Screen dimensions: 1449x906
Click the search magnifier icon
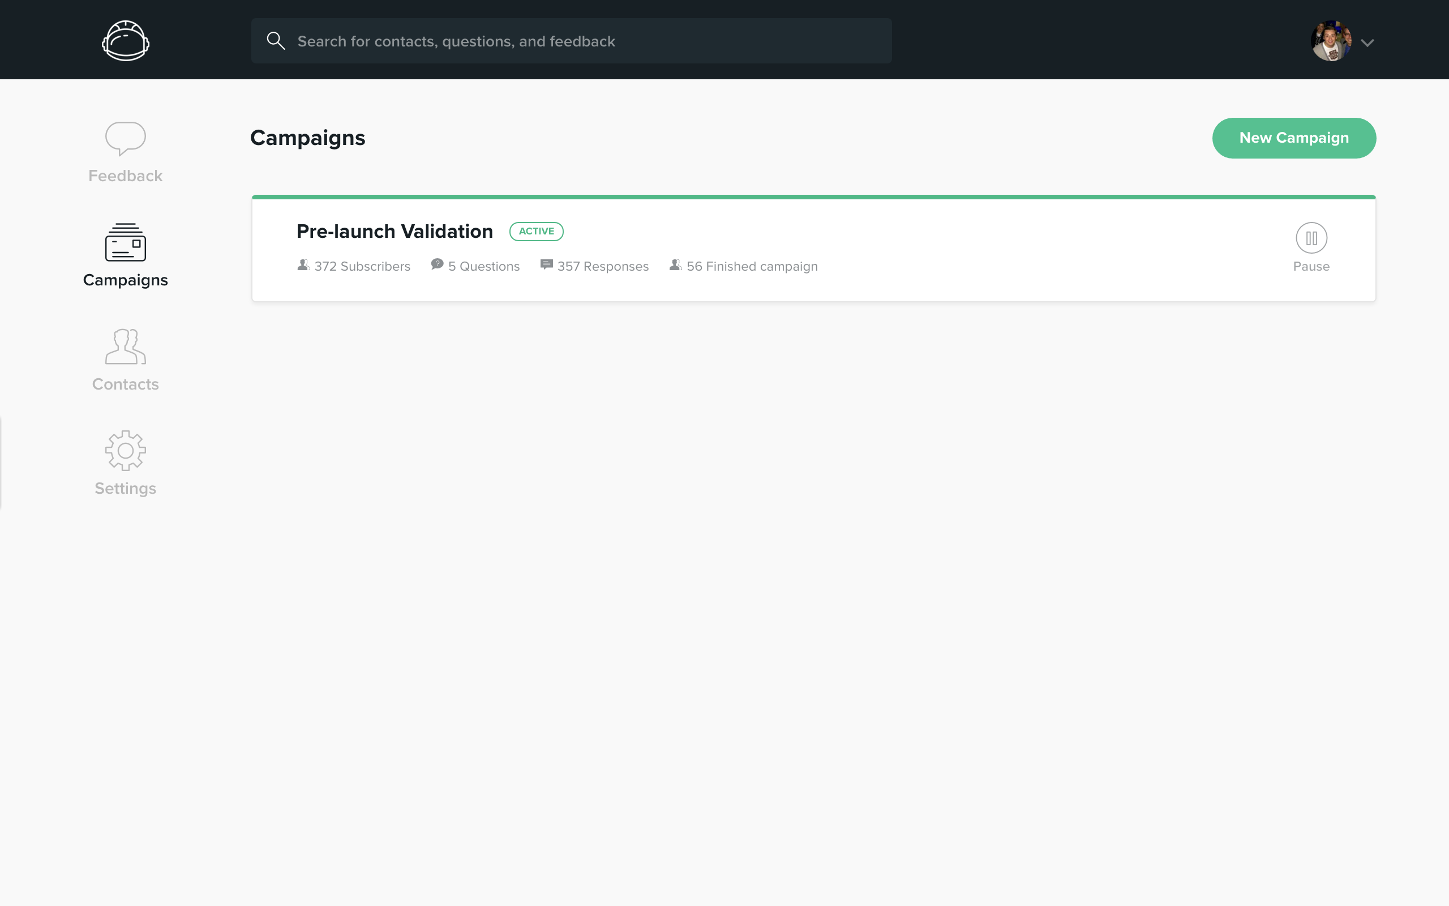point(276,41)
